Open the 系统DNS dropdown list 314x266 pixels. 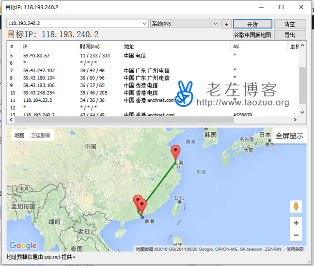pos(216,24)
